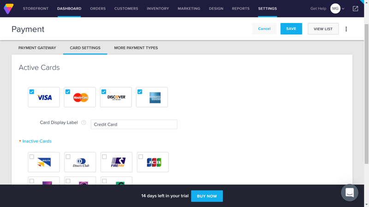Expand the account menu chevron

coord(343,9)
